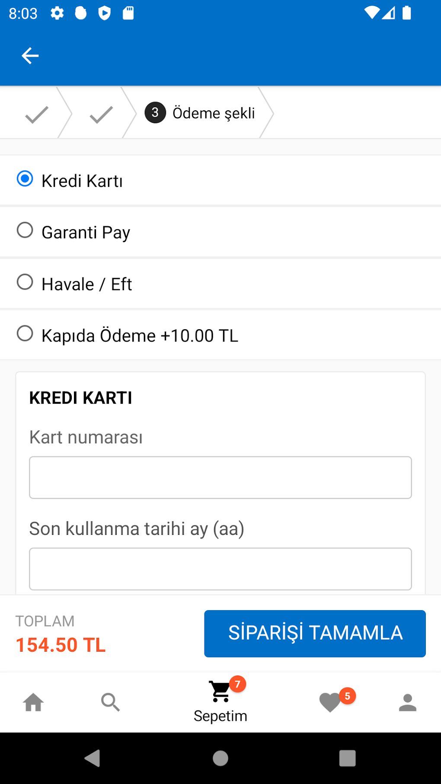
Task: Tap the Android recent apps square
Action: tap(347, 758)
